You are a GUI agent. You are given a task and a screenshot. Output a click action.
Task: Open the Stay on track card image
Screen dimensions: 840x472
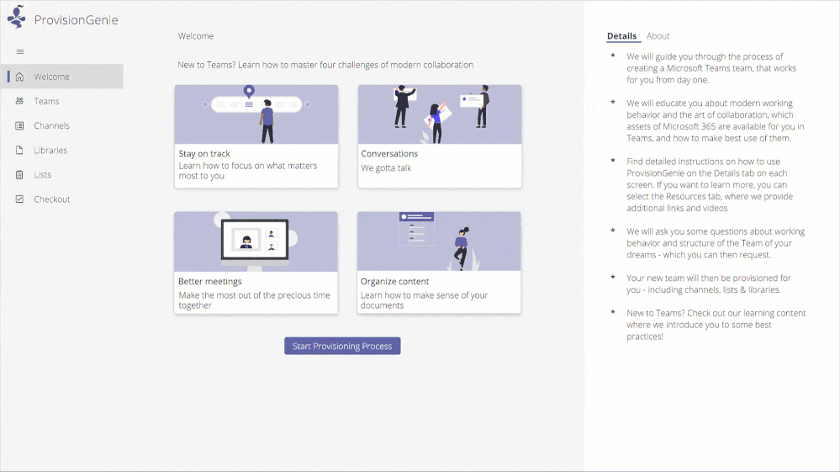coord(256,114)
